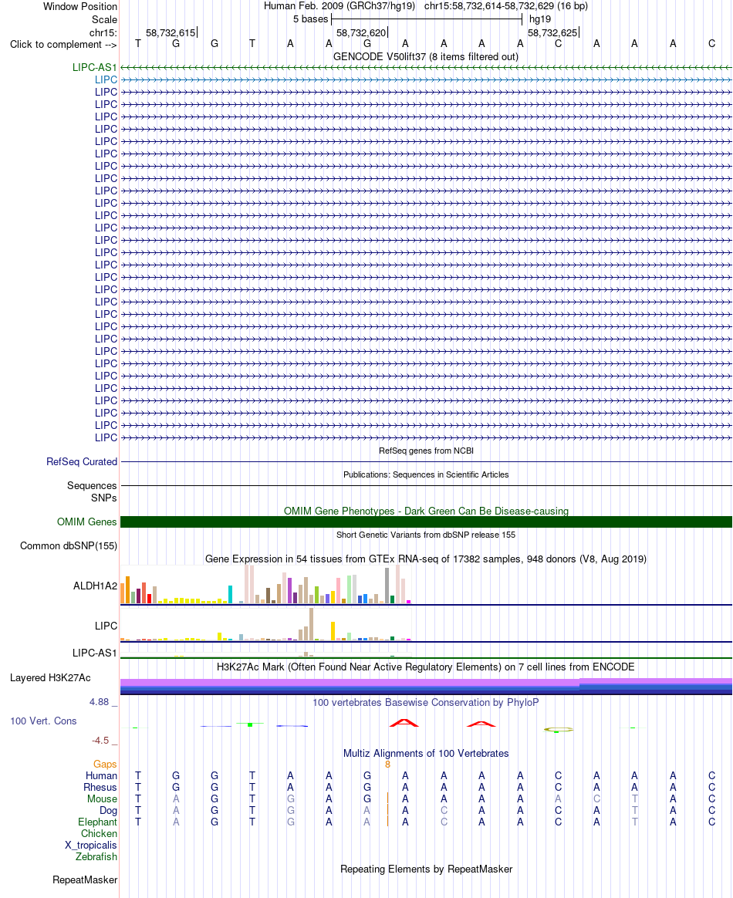Viewport: 733px width, 898px height.
Task: Select the 'Scale' label in the ruler area
Action: pos(104,19)
